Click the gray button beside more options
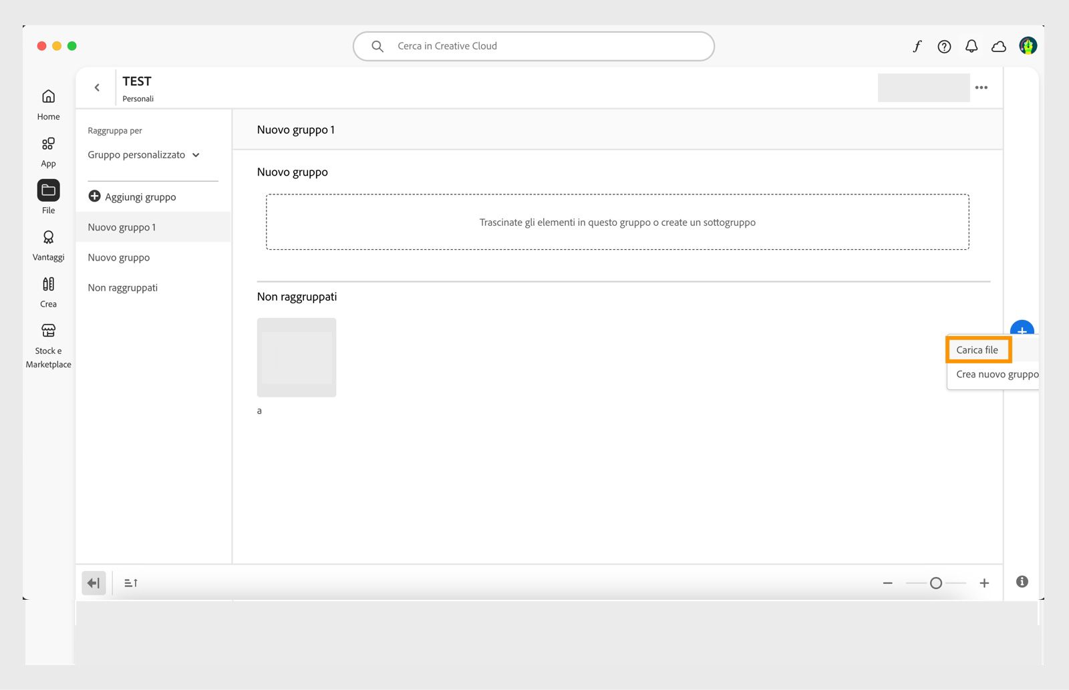 923,88
